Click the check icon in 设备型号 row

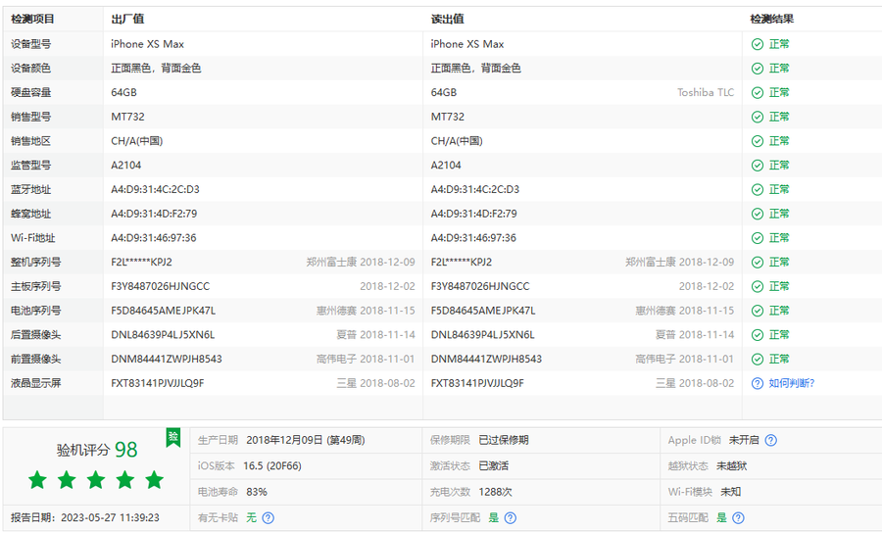click(758, 44)
